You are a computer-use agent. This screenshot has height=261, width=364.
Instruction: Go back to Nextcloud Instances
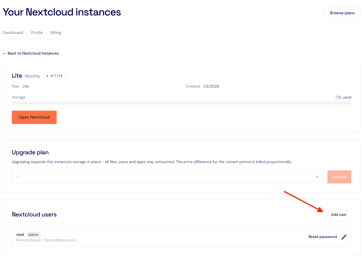pos(31,53)
